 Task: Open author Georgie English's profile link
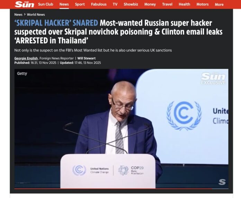tap(26, 58)
